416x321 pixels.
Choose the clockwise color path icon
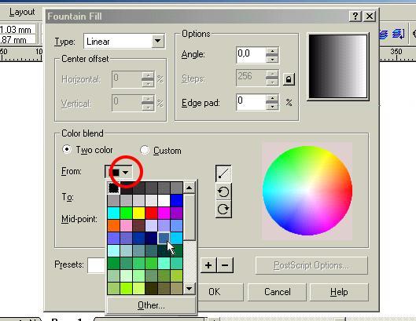223,209
